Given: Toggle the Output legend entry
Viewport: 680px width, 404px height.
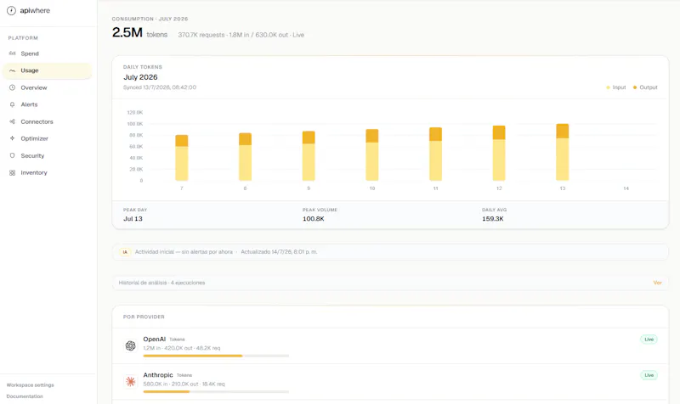Looking at the screenshot, I should [645, 87].
